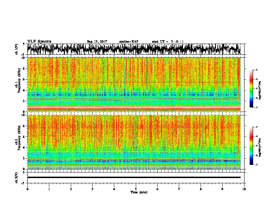This screenshot has height=212, width=275.
Task: Click time axis tick label "7"
Action: tap(179, 189)
